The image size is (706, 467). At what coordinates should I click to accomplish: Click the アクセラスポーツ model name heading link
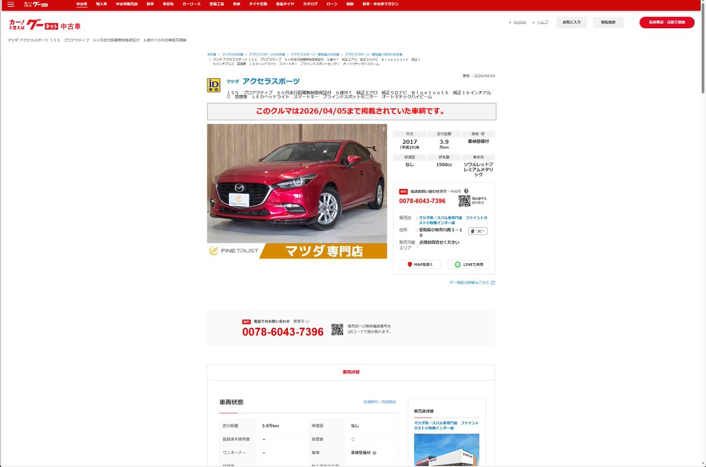pos(271,81)
